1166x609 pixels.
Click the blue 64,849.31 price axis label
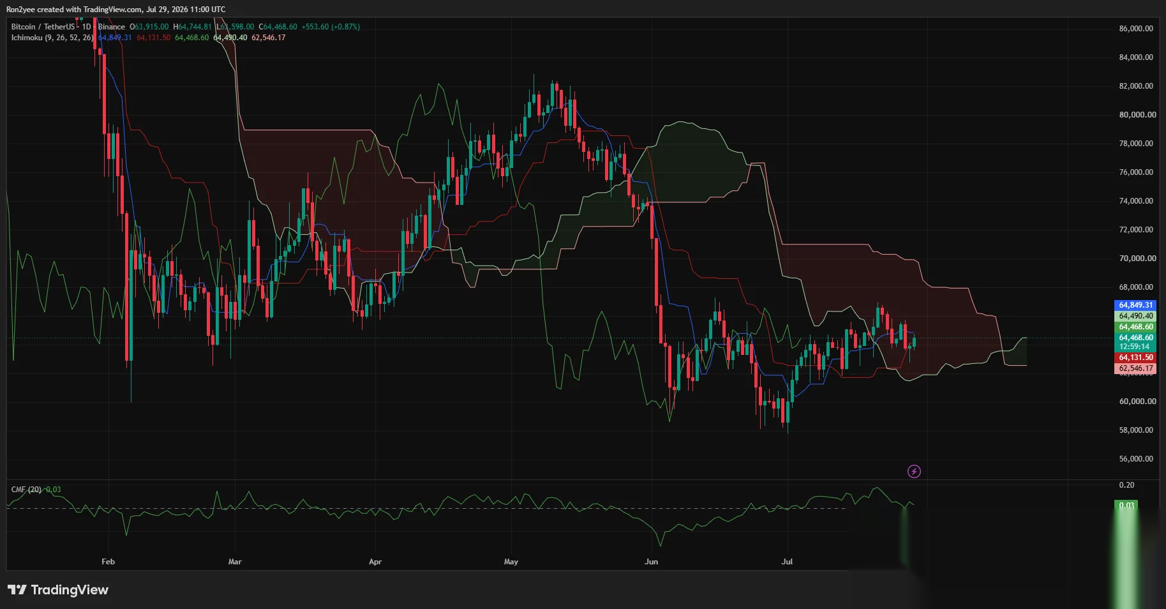1135,305
